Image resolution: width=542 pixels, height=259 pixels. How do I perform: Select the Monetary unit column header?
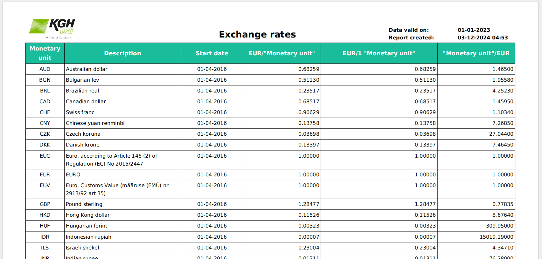pyautogui.click(x=45, y=53)
